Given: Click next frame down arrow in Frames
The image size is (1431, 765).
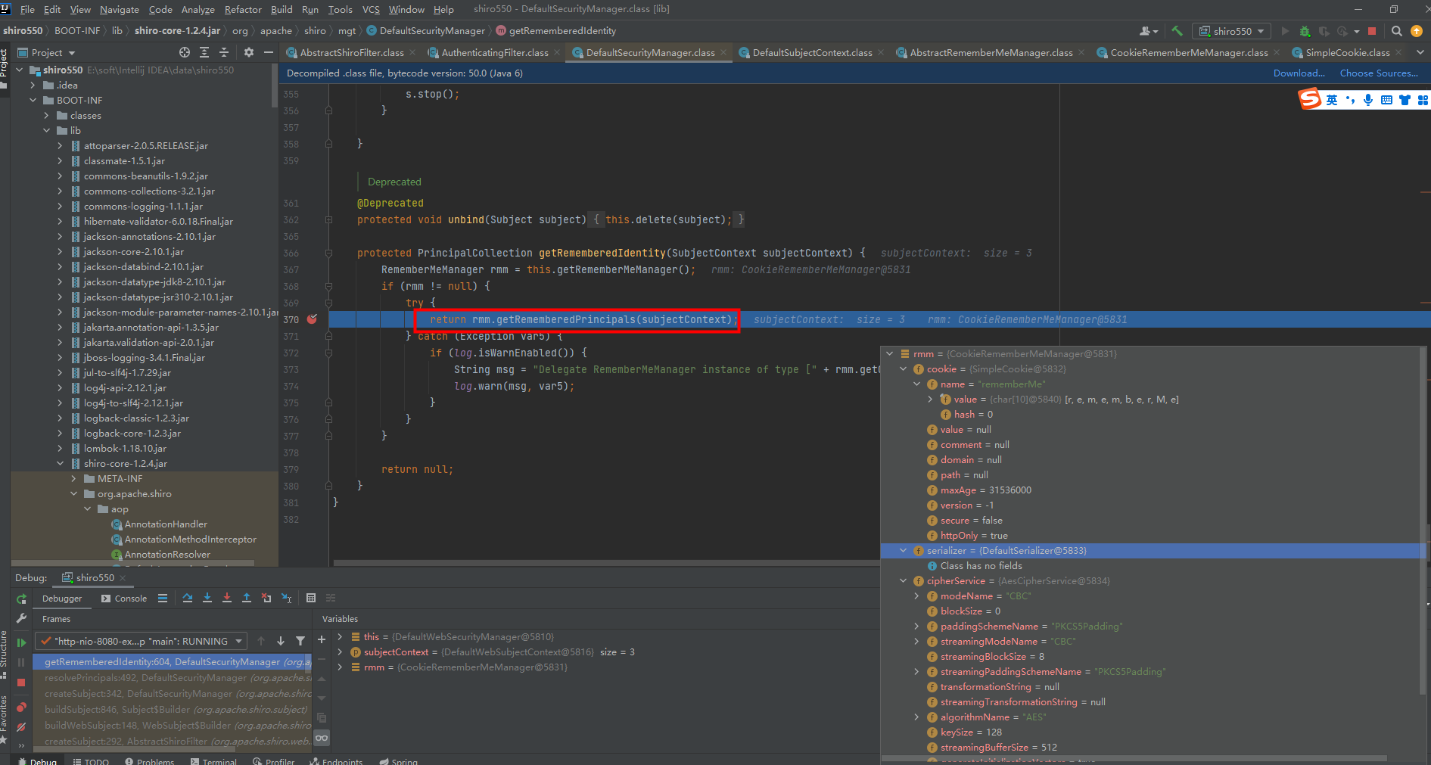Looking at the screenshot, I should [281, 641].
